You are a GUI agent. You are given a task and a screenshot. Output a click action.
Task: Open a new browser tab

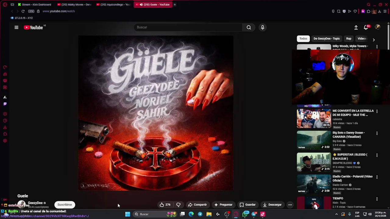(x=175, y=5)
